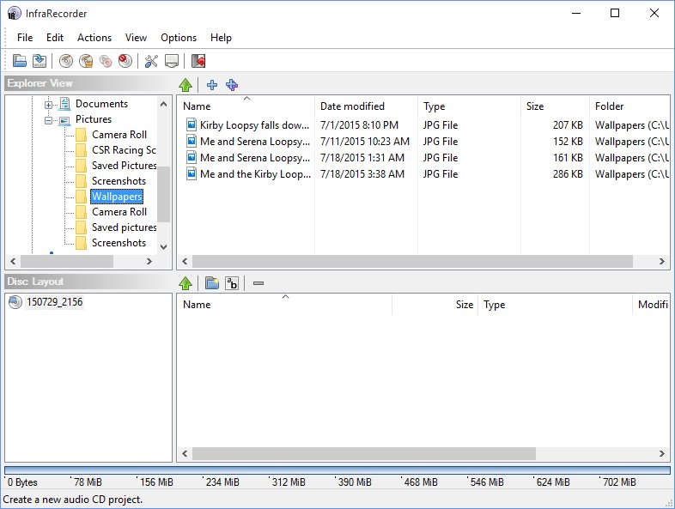Click the Pictures library icon in tree

pyautogui.click(x=64, y=119)
